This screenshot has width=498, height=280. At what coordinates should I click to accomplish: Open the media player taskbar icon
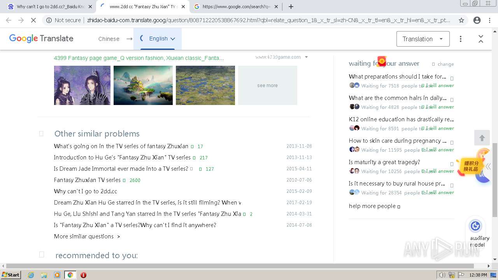[57, 275]
